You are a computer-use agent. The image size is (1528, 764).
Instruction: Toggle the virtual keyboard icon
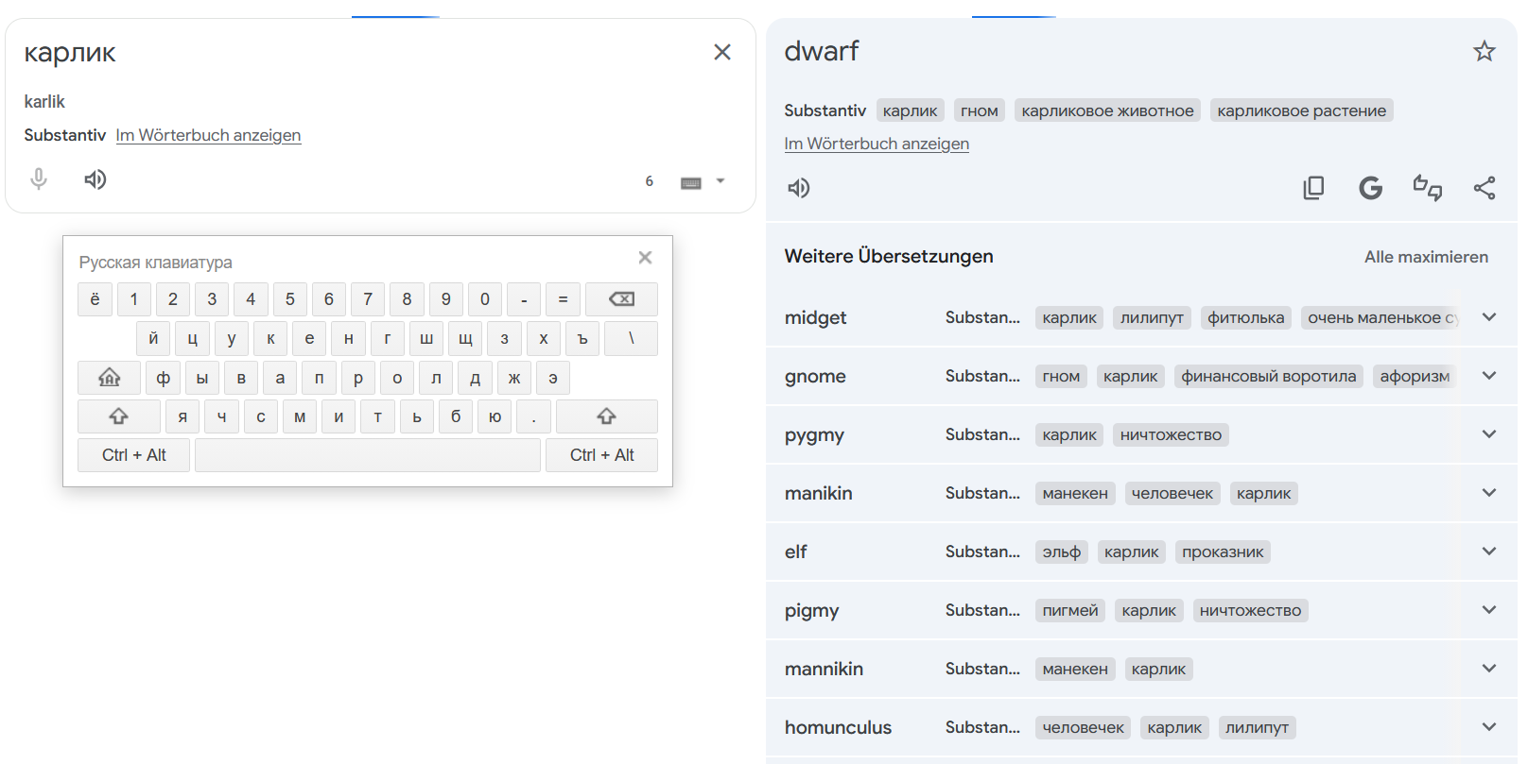(x=691, y=182)
